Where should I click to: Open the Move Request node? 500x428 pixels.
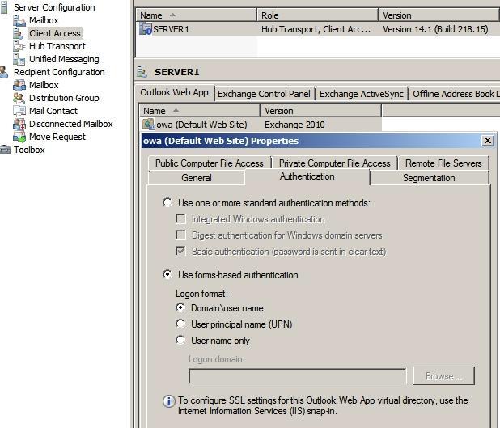(57, 137)
